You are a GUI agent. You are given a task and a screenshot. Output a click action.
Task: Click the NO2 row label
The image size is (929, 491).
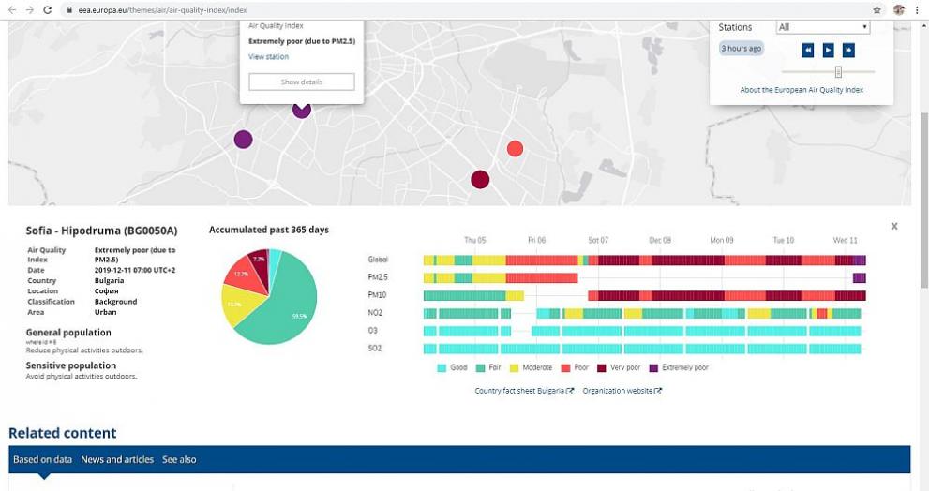375,313
